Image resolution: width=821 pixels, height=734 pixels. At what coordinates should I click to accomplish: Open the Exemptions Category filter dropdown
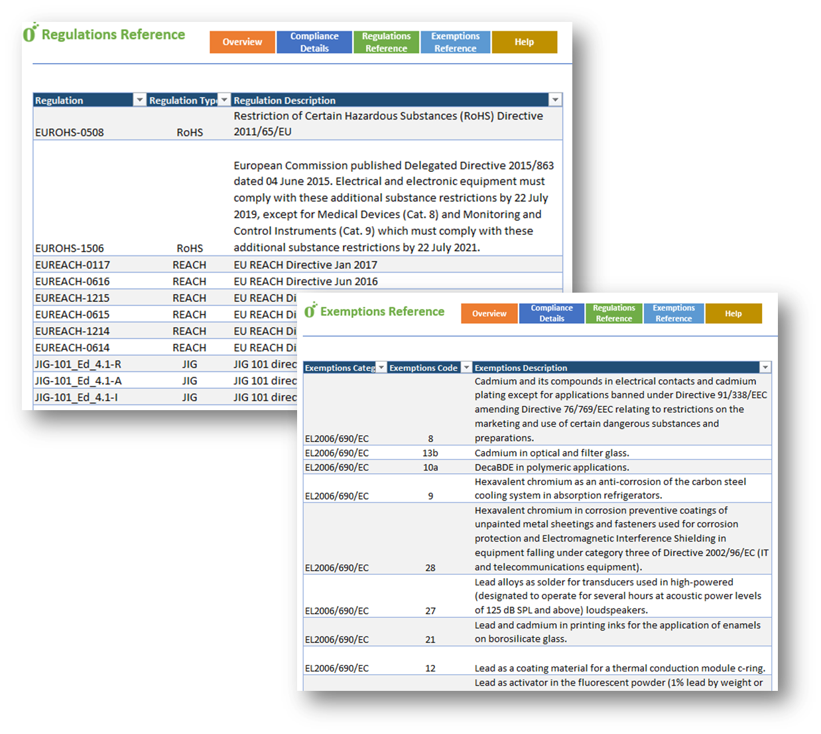(381, 368)
